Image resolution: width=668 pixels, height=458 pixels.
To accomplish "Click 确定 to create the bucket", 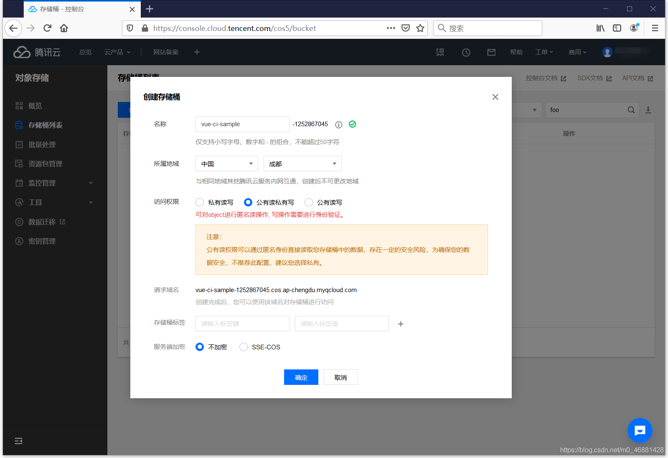I will (x=301, y=377).
